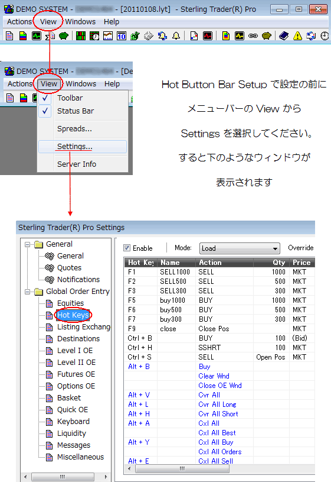Select Hot Keys in the settings tree
The image size is (331, 482).
73,315
